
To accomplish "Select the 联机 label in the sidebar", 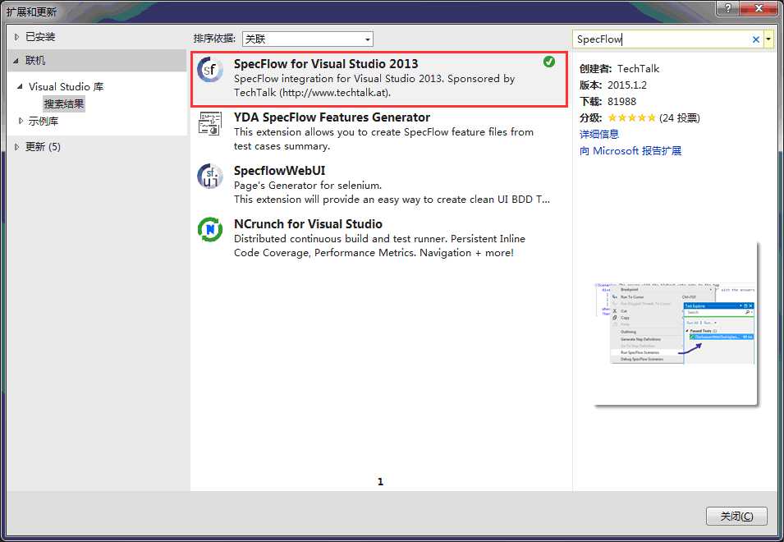I will 35,61.
